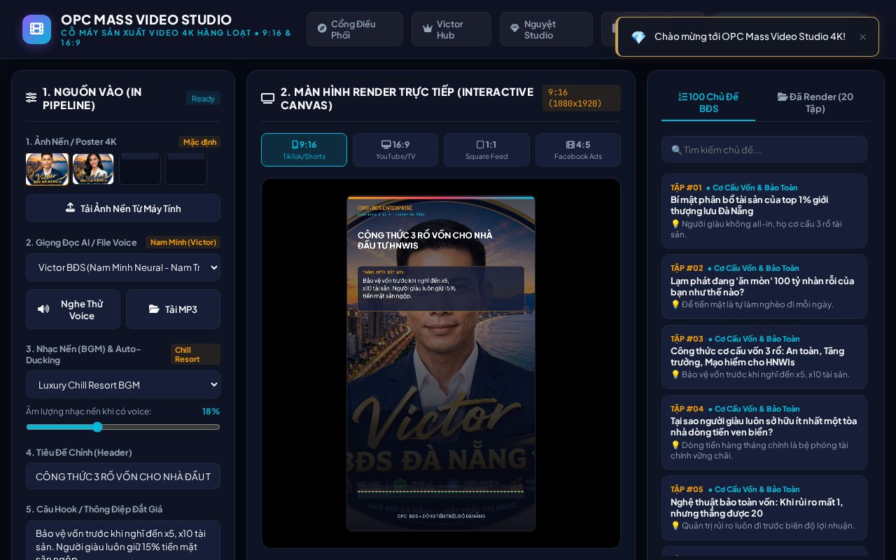This screenshot has width=896, height=560.
Task: Adjust the background music volume slider
Action: click(123, 427)
